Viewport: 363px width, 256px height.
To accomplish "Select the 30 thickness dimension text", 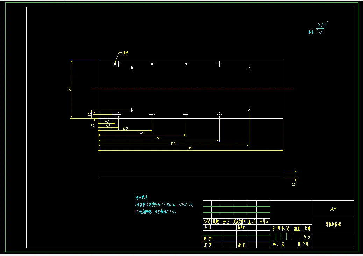I will pos(293,184).
